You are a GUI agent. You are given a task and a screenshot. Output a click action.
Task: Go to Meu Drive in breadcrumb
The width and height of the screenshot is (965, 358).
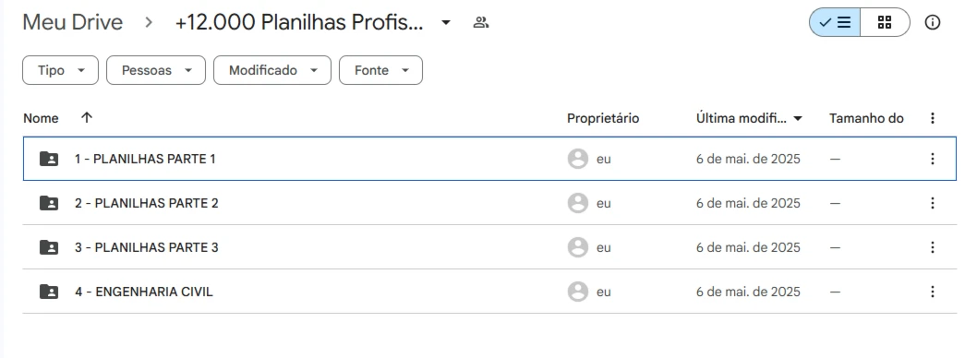(x=73, y=22)
